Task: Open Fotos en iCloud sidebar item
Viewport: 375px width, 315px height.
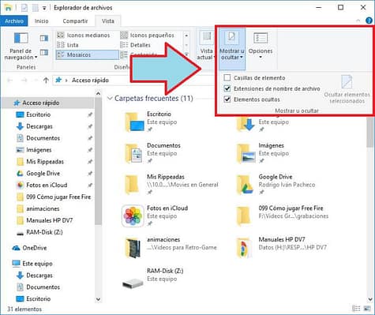Action: (47, 185)
